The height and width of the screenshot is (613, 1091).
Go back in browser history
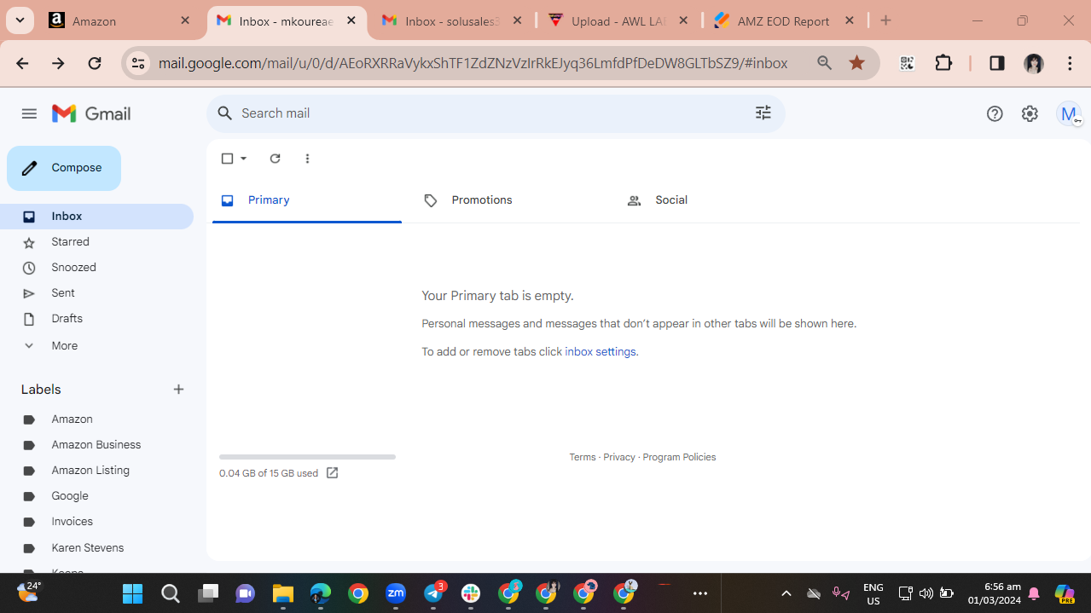(22, 63)
